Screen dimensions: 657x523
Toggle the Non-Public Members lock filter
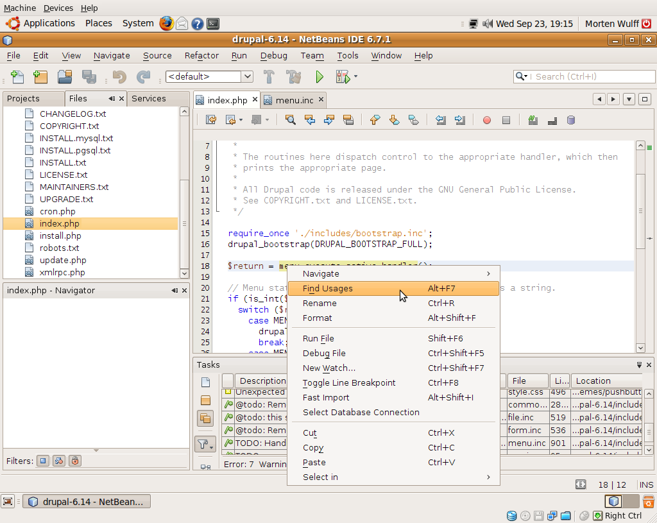click(74, 461)
